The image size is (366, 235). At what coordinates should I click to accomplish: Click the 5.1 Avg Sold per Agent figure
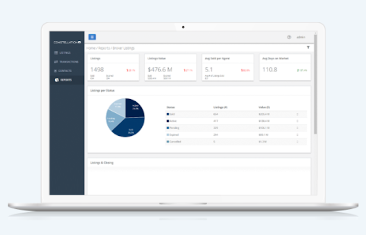coord(209,69)
